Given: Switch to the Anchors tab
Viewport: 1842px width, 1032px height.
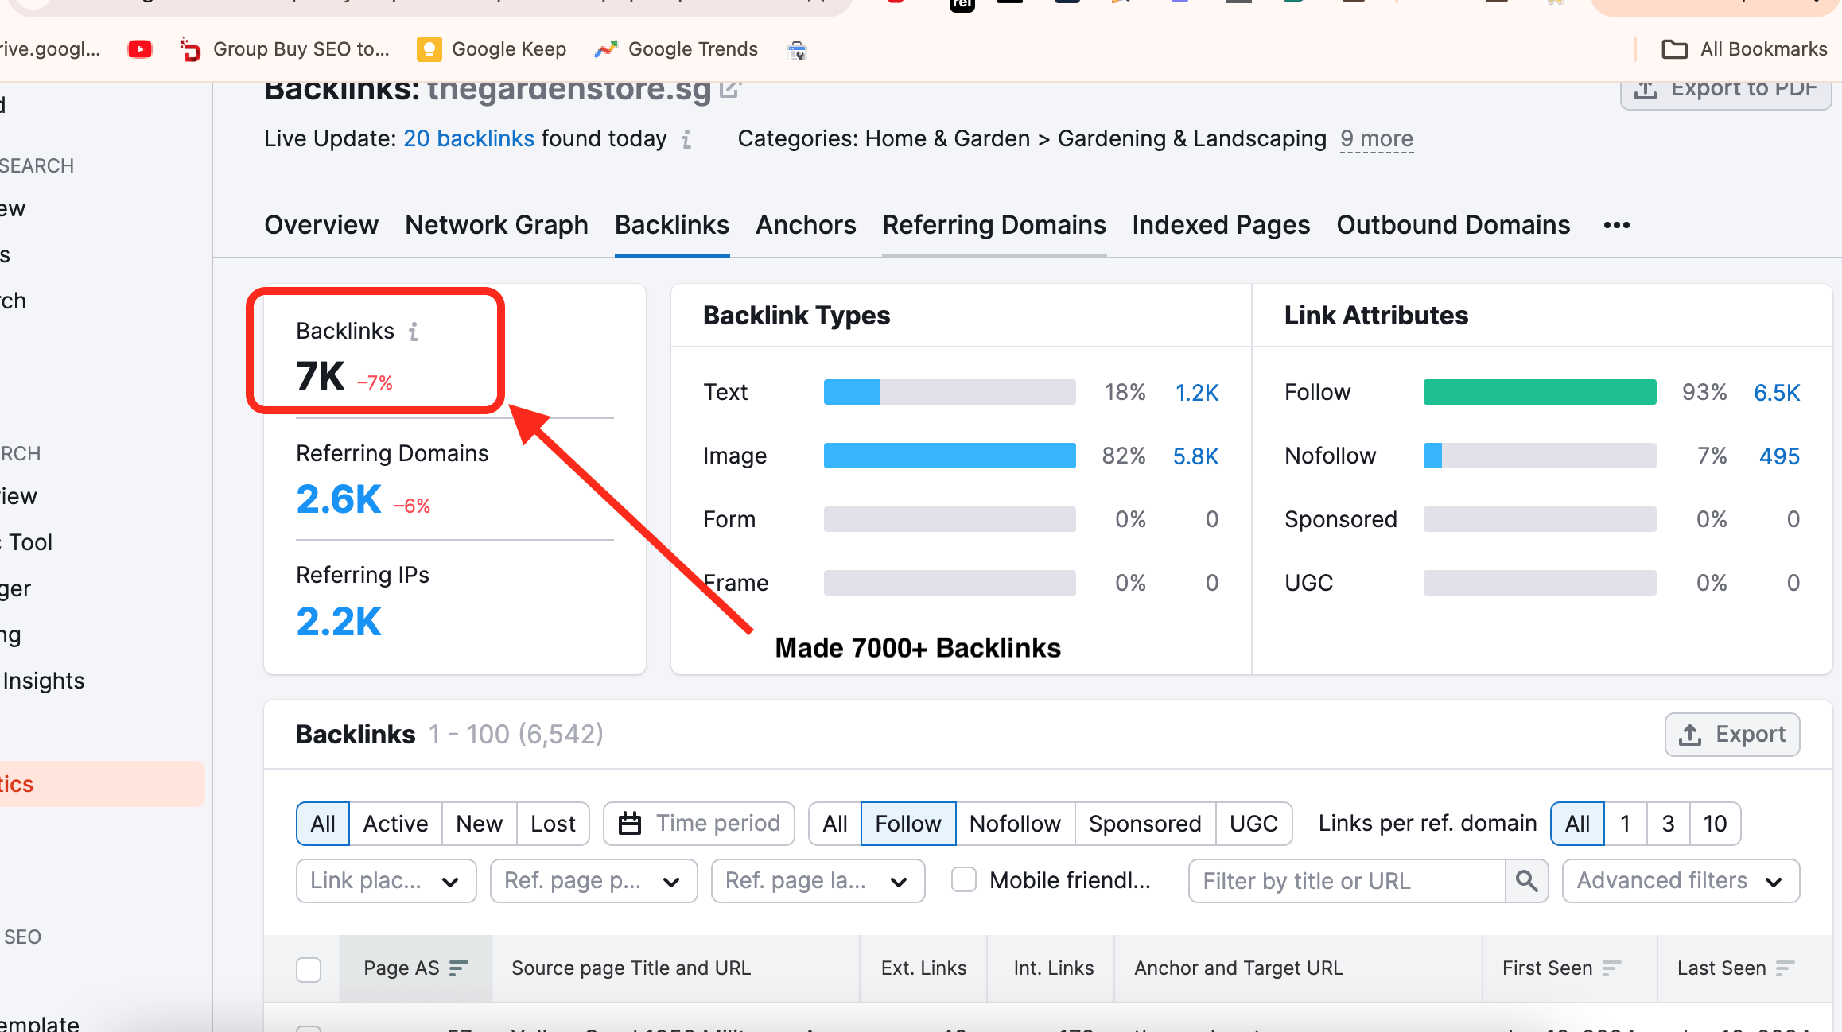Looking at the screenshot, I should pyautogui.click(x=806, y=225).
